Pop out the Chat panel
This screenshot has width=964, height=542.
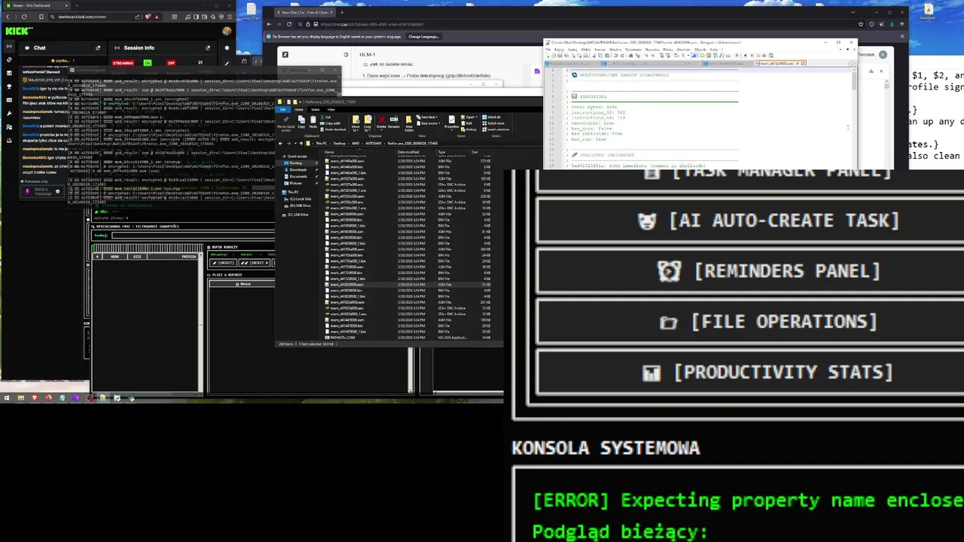coord(98,47)
